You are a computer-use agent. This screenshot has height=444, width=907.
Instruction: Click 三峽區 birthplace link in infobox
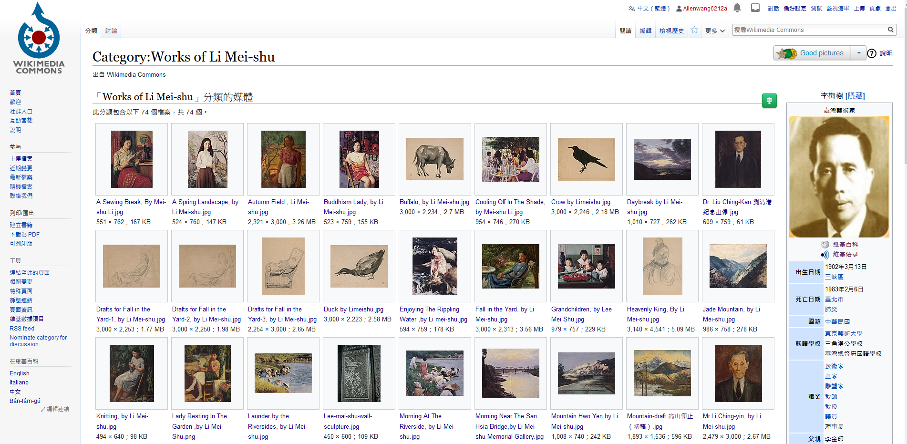point(834,277)
